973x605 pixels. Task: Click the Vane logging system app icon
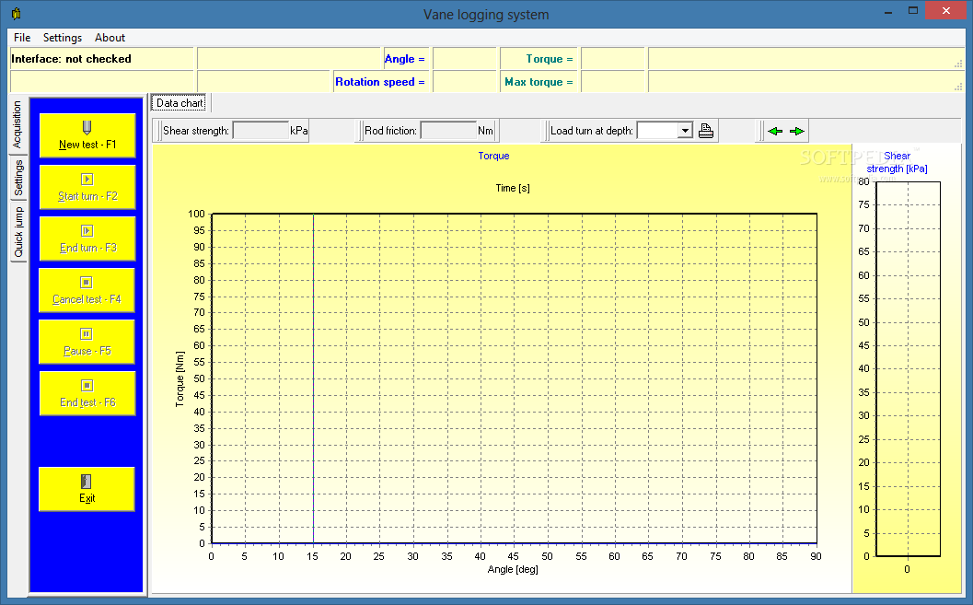(x=17, y=13)
